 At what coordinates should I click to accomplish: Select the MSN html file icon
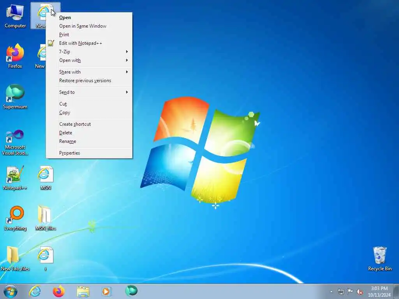pyautogui.click(x=46, y=178)
